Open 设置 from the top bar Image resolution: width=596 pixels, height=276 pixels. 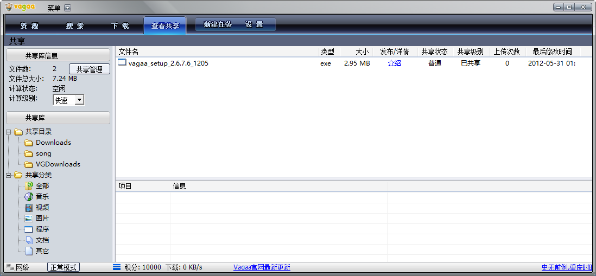tap(254, 24)
